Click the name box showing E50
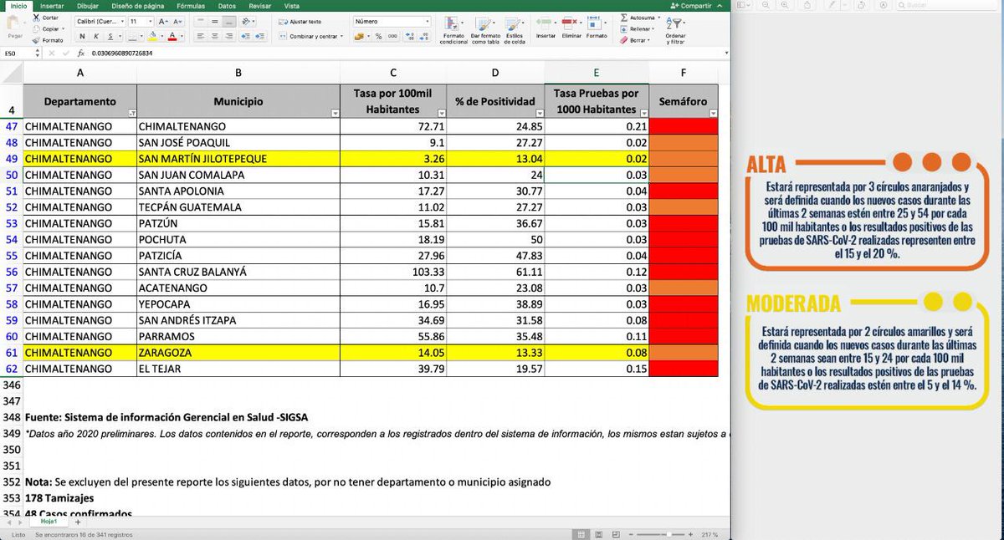 click(19, 53)
